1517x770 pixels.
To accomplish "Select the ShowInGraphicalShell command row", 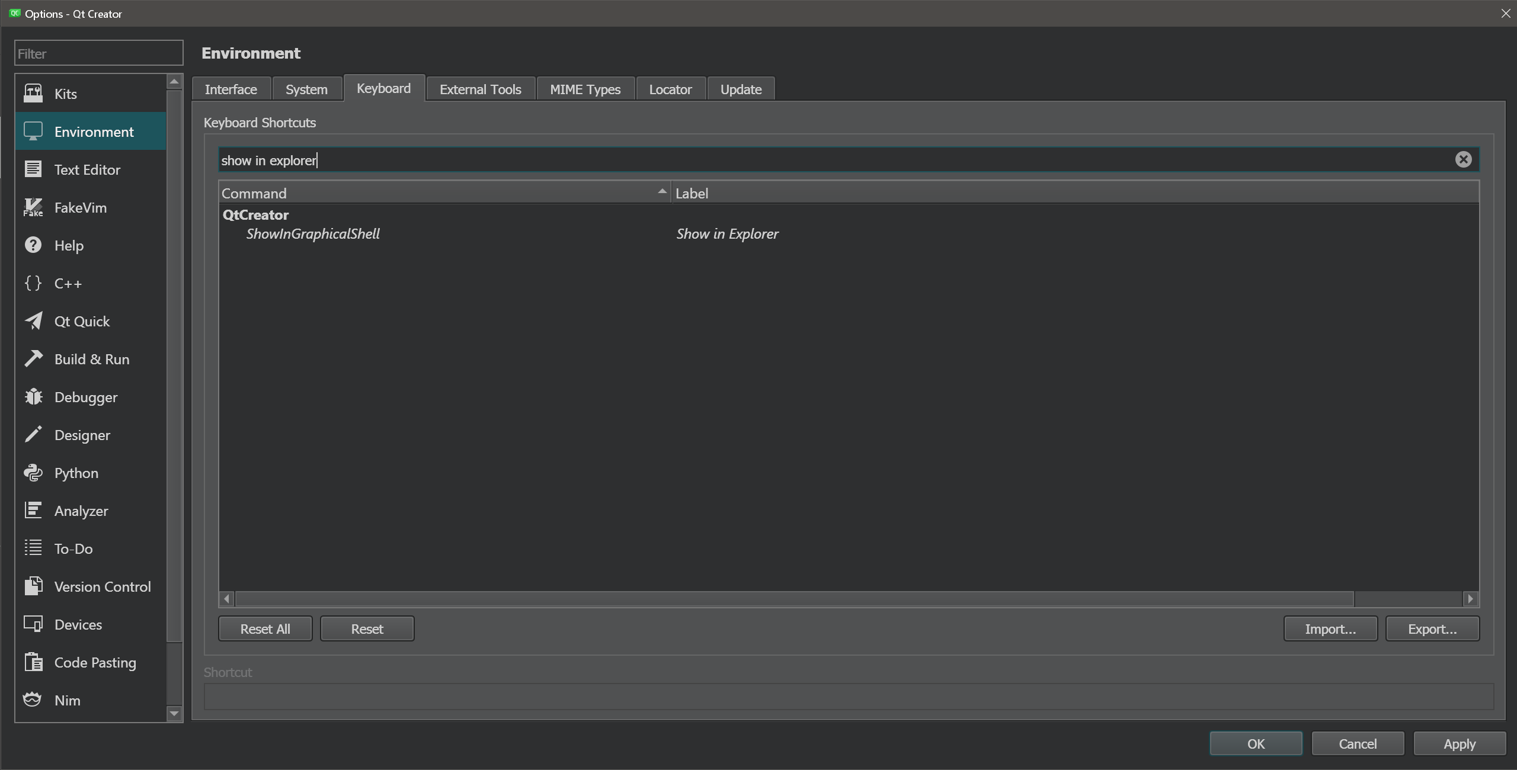I will 313,234.
